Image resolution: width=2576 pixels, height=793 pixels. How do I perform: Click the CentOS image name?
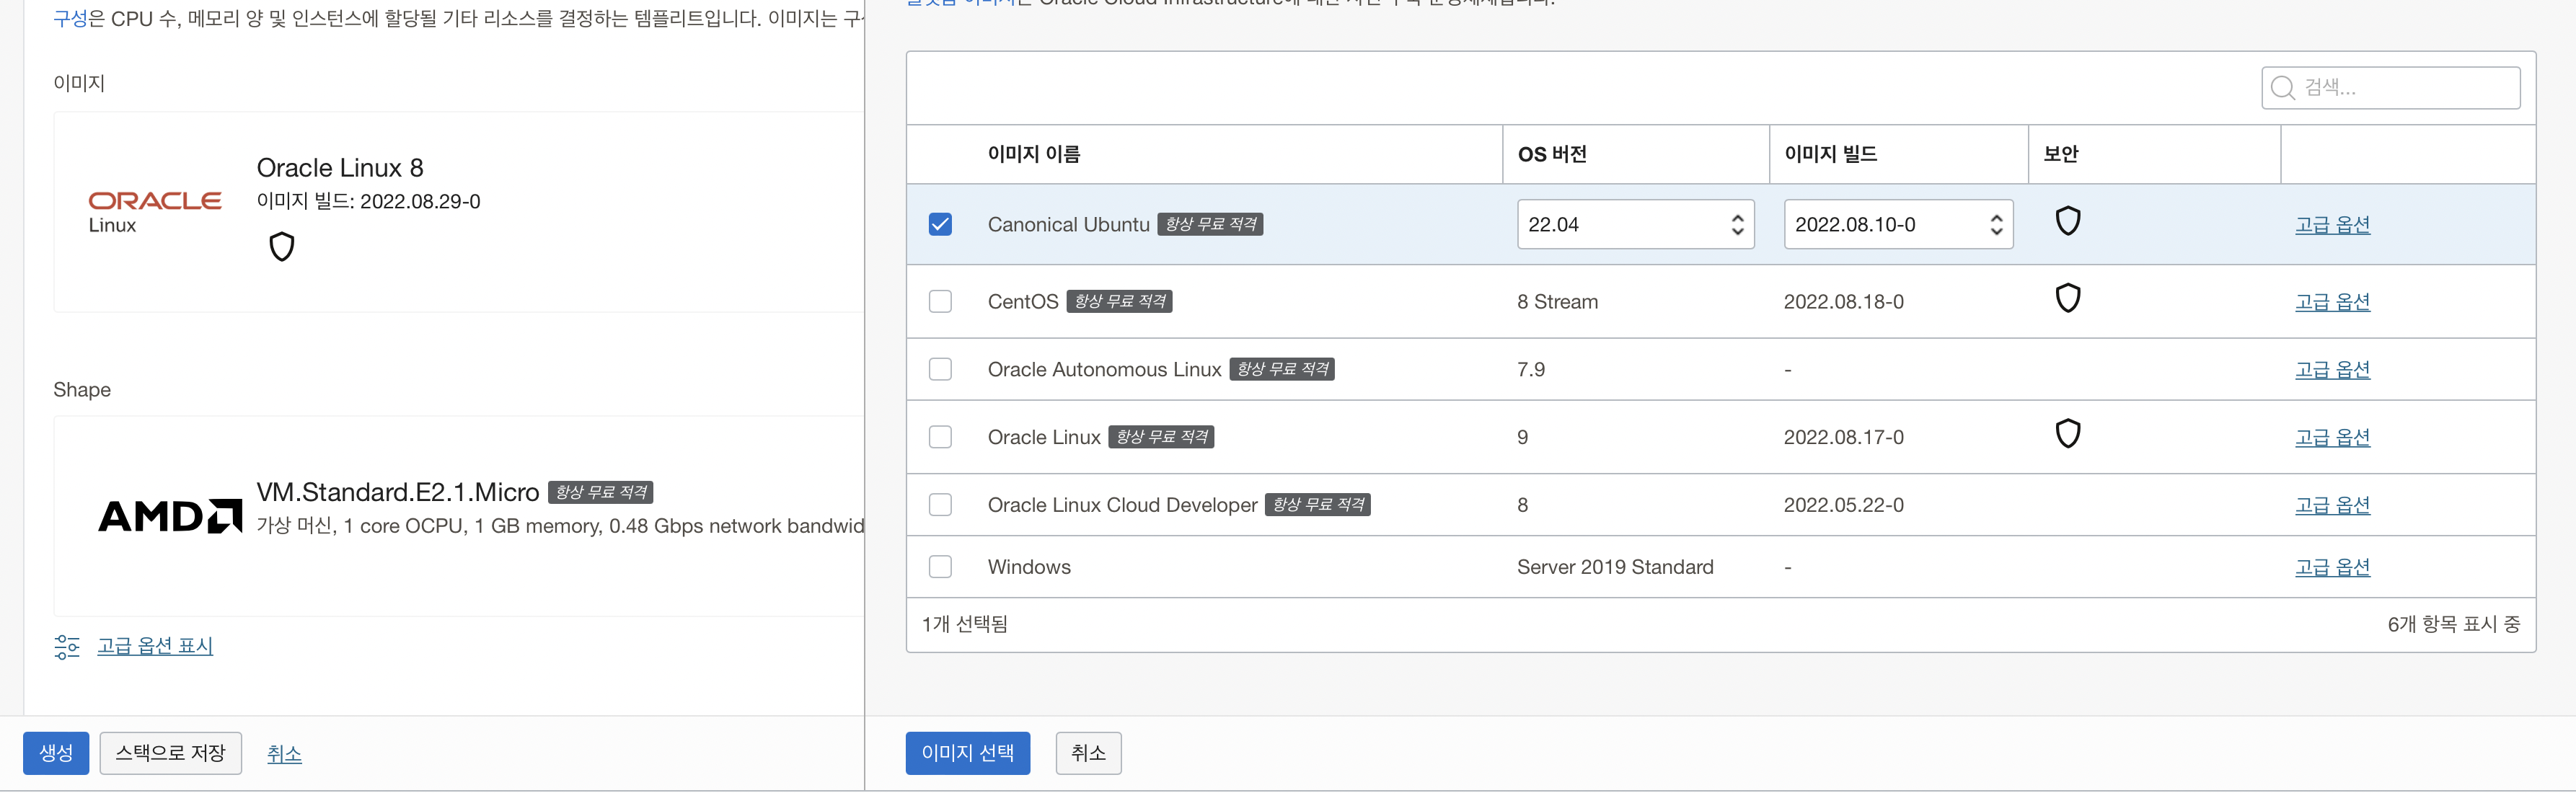1022,301
